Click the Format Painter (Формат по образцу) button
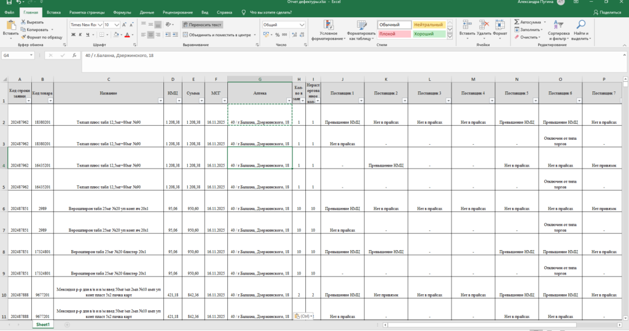Viewport: 629px width, 331px height. click(44, 37)
